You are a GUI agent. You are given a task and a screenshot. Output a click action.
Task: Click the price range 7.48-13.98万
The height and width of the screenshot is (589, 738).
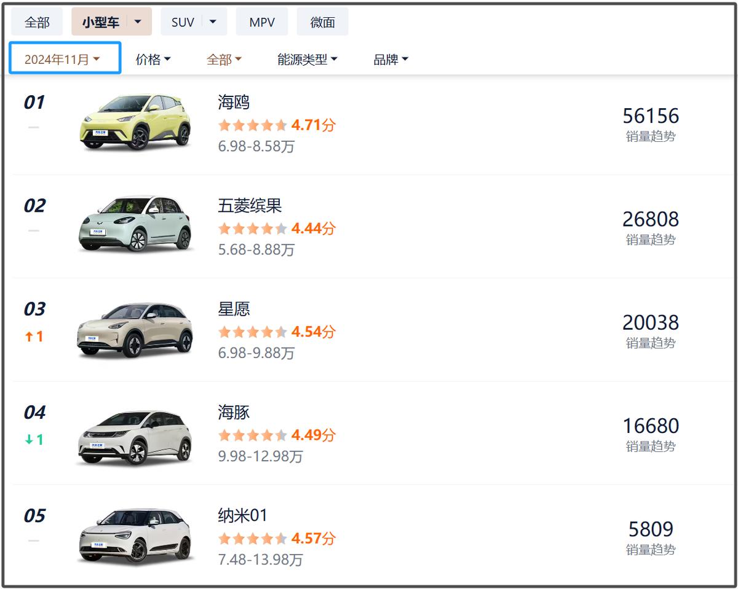[x=261, y=560]
